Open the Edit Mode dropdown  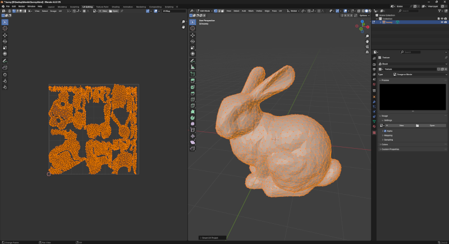click(x=204, y=11)
